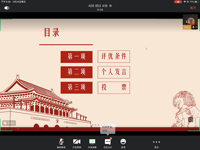This screenshot has height=150, width=200.
Task: Turn on video with the camera icon
Action: (x=77, y=143)
